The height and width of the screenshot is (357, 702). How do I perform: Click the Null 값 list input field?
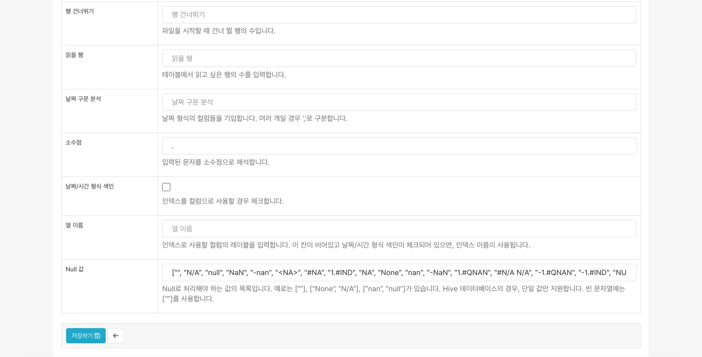(399, 272)
